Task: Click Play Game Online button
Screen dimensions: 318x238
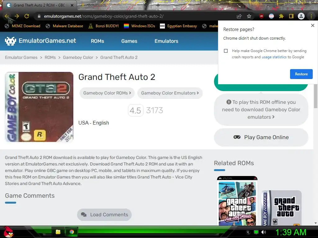Action: pos(261,137)
